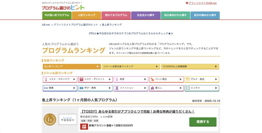Image resolution: width=262 pixels, height=133 pixels.
Task: Click the アフィリエイトのA8.net link
Action: tap(203, 3)
